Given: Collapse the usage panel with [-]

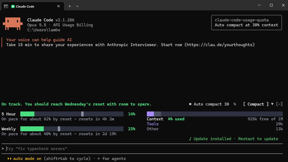Looking at the screenshot, I should (x=279, y=104).
